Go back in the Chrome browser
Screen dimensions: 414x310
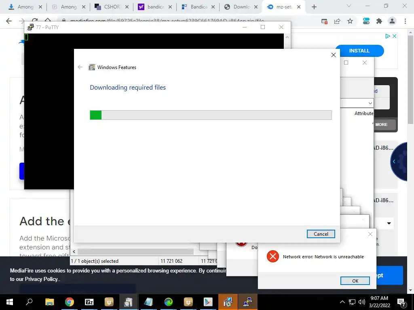[x=9, y=21]
